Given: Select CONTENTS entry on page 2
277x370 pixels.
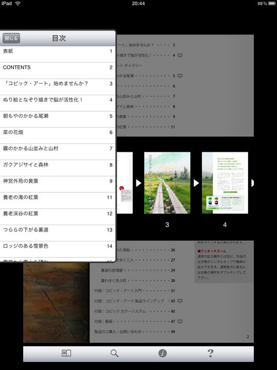Looking at the screenshot, I should [58, 71].
